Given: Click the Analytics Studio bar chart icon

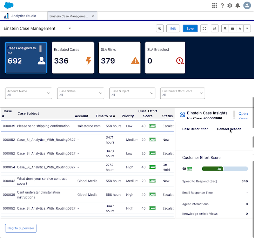Looking at the screenshot, I should click(x=6, y=16).
